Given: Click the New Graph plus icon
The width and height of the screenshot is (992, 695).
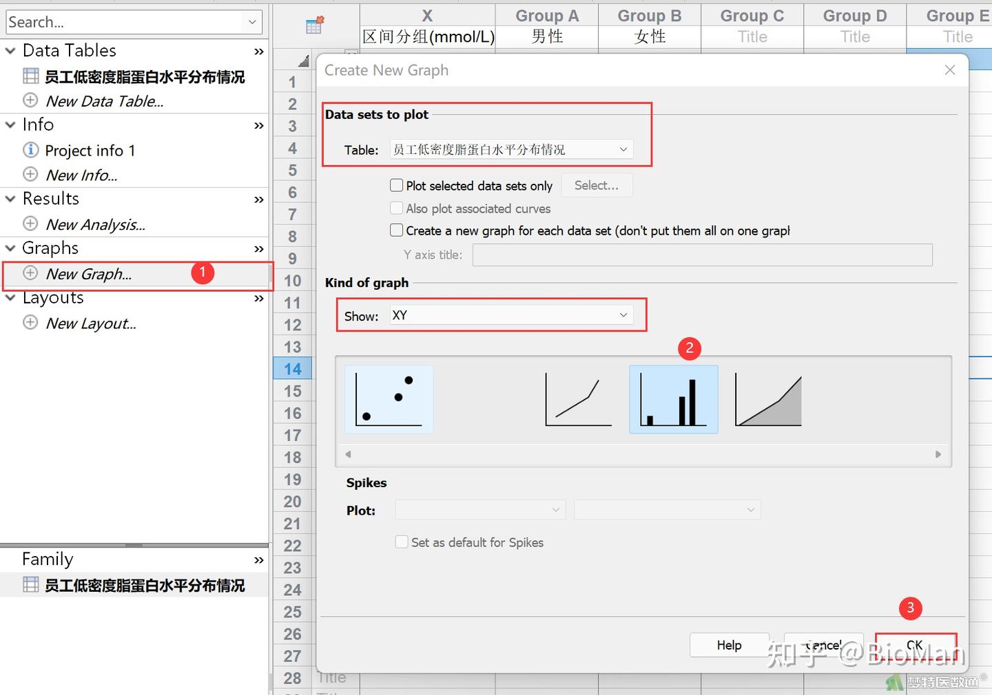Looking at the screenshot, I should 30,273.
